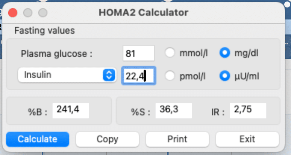Screen dimensions: 291x155
Task: Click the %S result field
Action: pos(174,110)
